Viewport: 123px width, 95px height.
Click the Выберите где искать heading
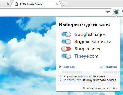85,25
